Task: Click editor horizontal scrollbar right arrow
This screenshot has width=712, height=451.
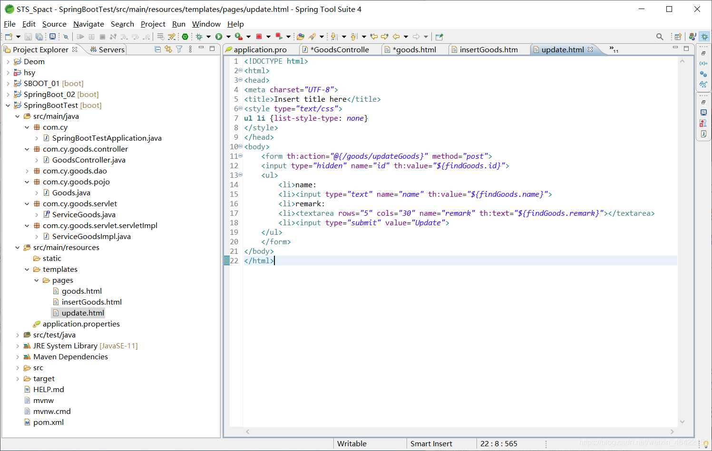Action: (672, 432)
